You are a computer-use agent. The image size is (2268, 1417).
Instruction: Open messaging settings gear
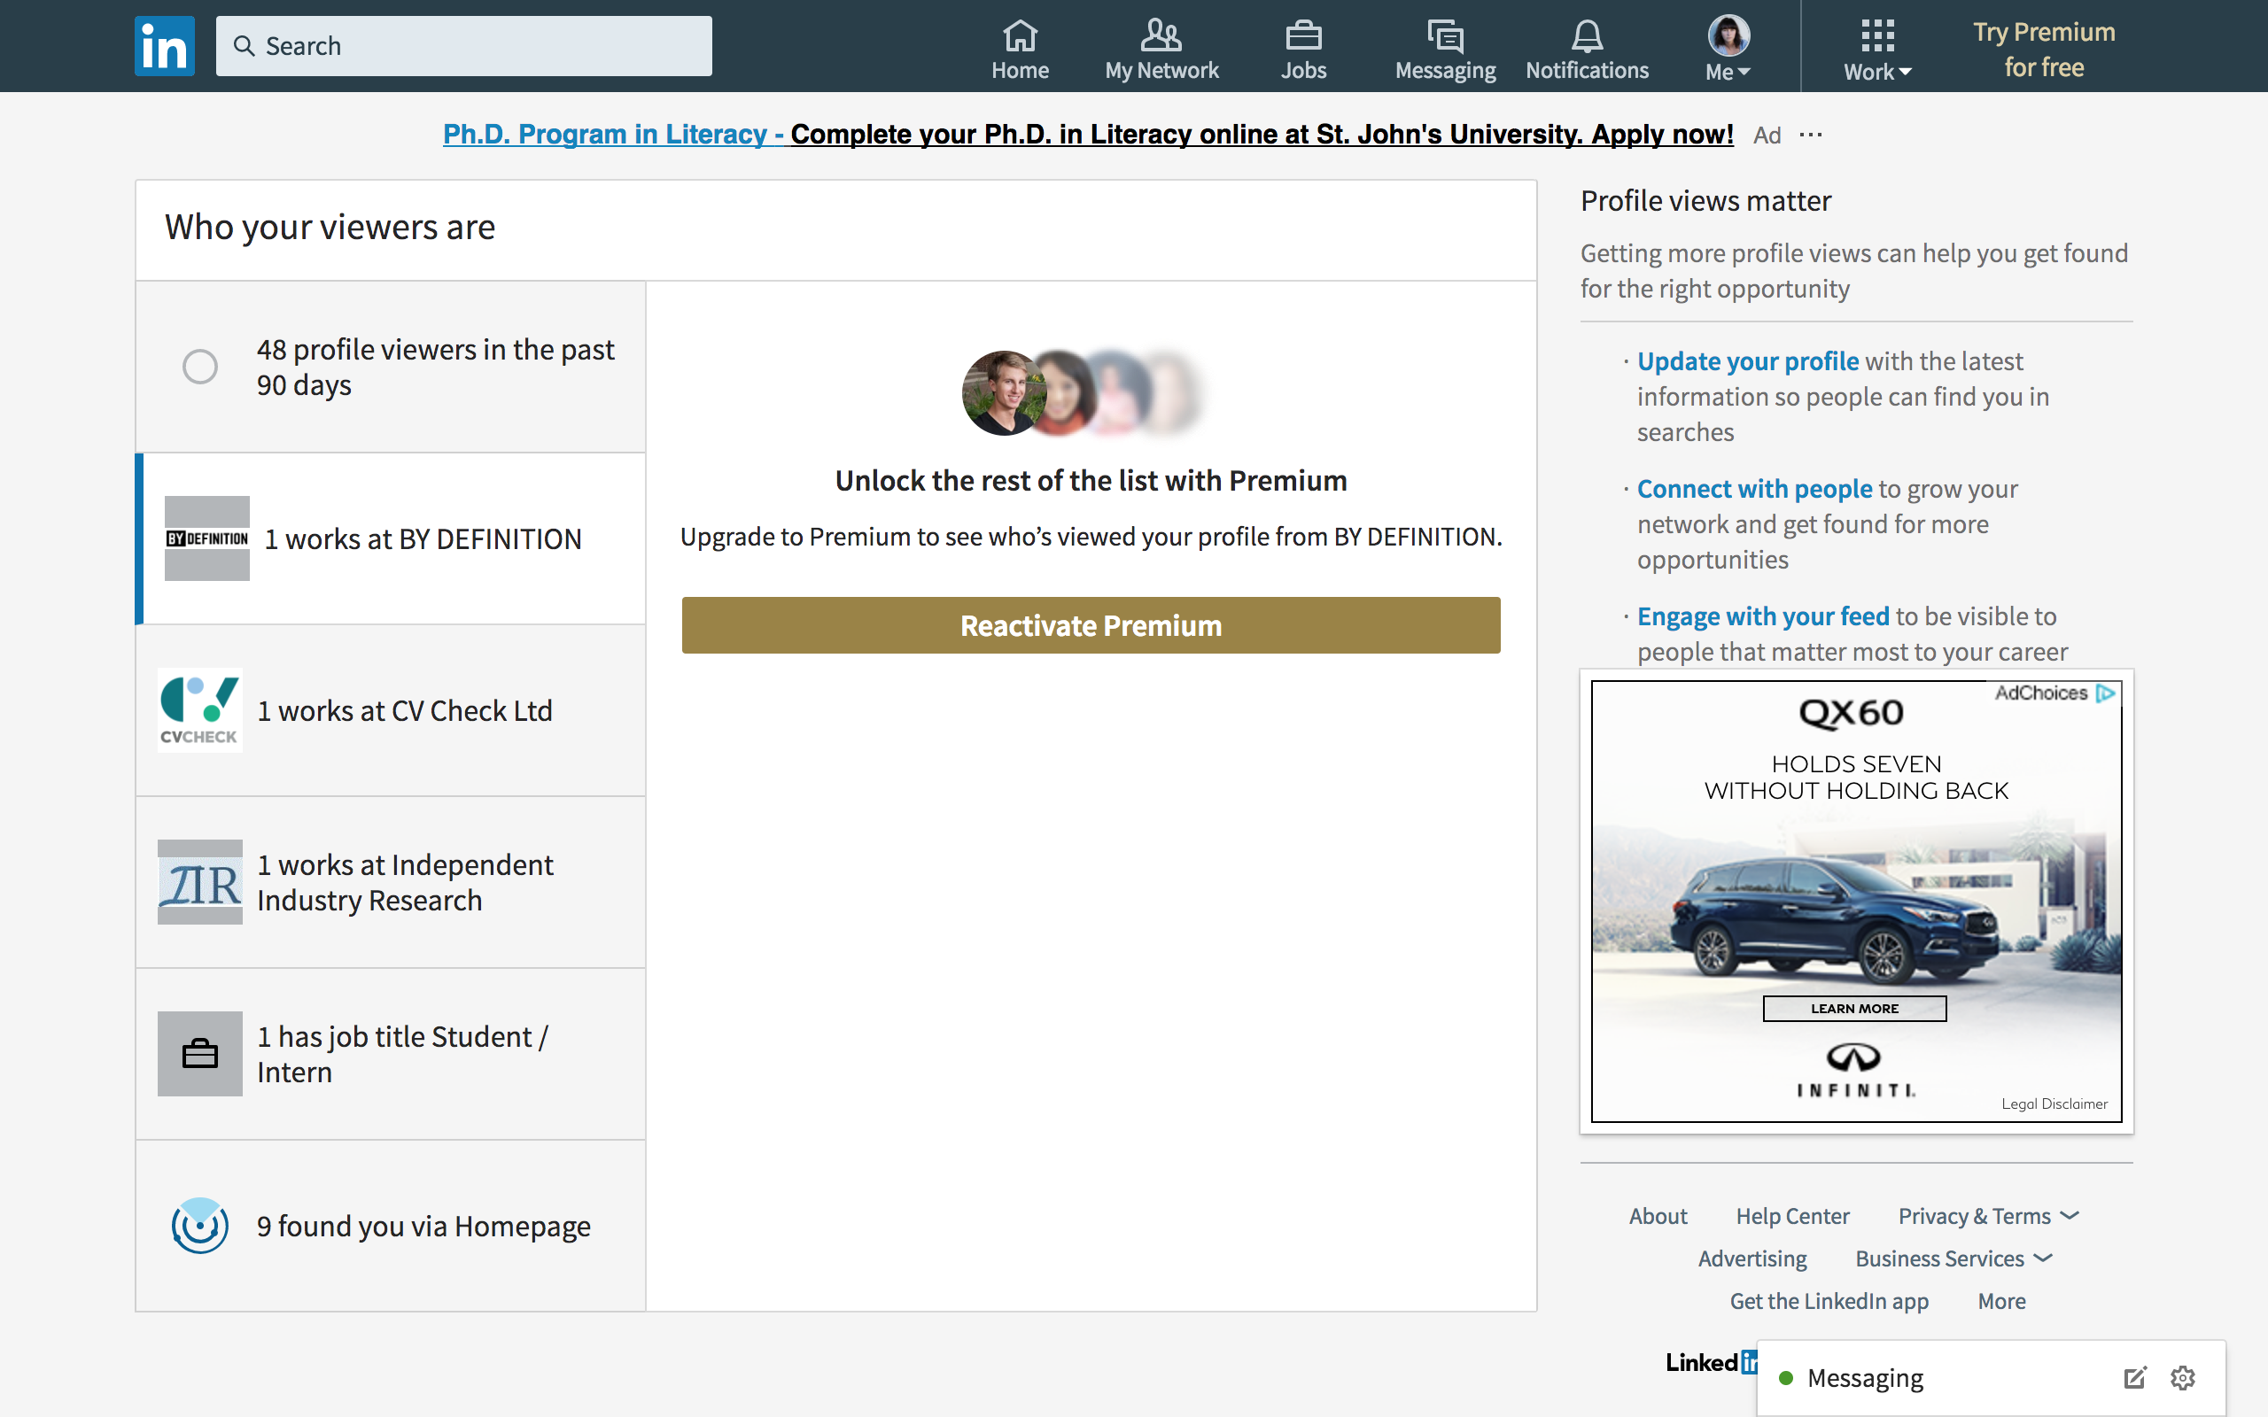(2184, 1378)
